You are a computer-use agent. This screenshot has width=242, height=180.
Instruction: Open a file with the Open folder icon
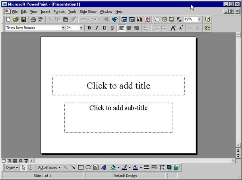tap(16, 19)
